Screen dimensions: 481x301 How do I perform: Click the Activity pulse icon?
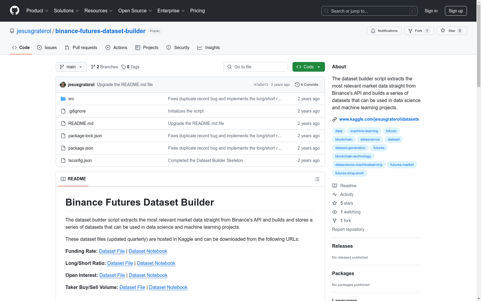(335, 194)
